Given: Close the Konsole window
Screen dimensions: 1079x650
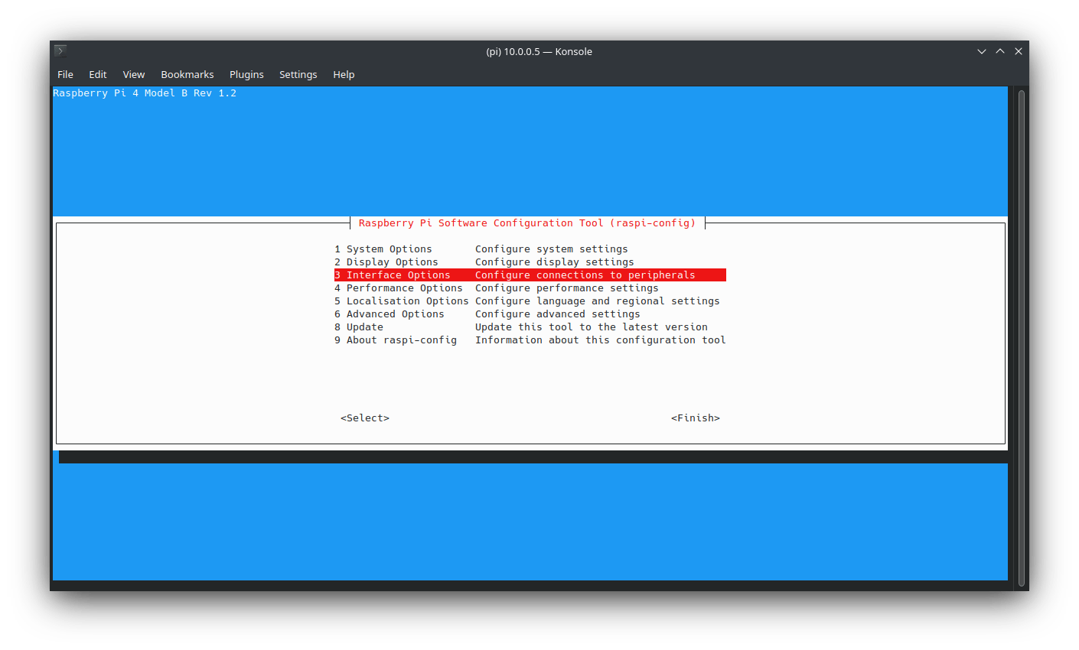Looking at the screenshot, I should [1019, 51].
